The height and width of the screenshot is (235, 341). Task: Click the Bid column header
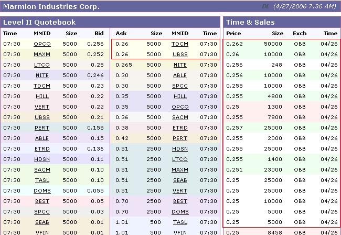click(x=99, y=33)
